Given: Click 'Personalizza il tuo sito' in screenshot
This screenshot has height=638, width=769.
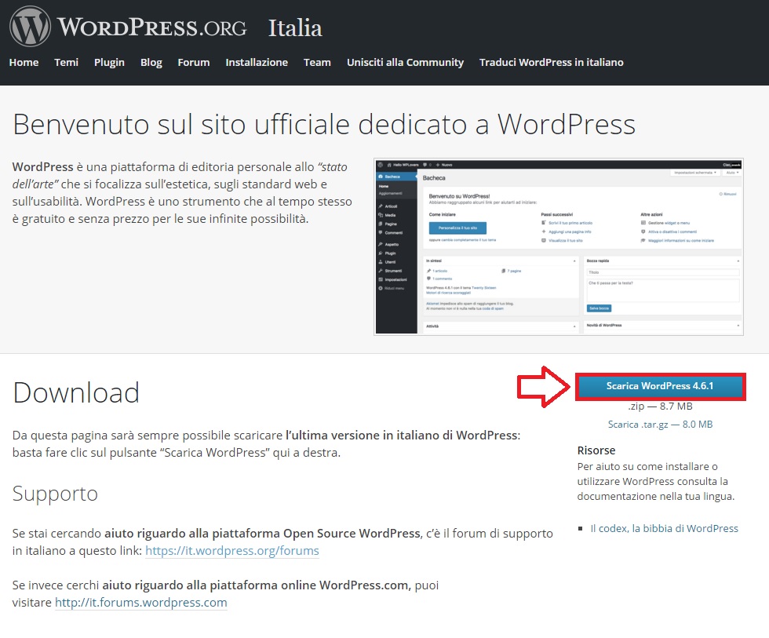Looking at the screenshot, I should 457,228.
